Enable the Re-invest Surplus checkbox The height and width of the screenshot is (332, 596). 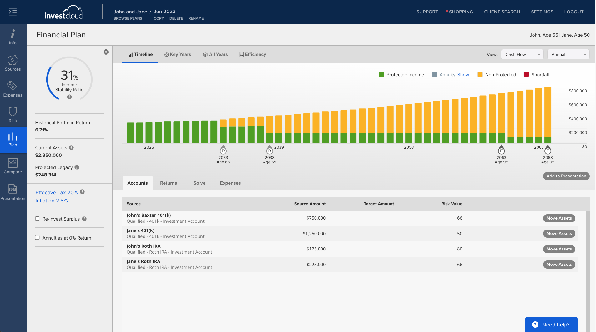(37, 219)
